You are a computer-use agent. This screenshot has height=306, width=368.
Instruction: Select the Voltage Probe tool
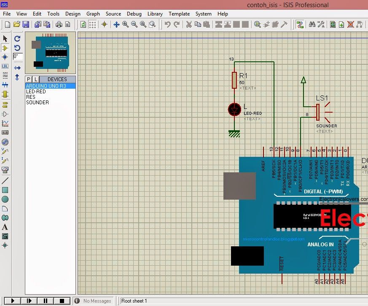[5, 152]
